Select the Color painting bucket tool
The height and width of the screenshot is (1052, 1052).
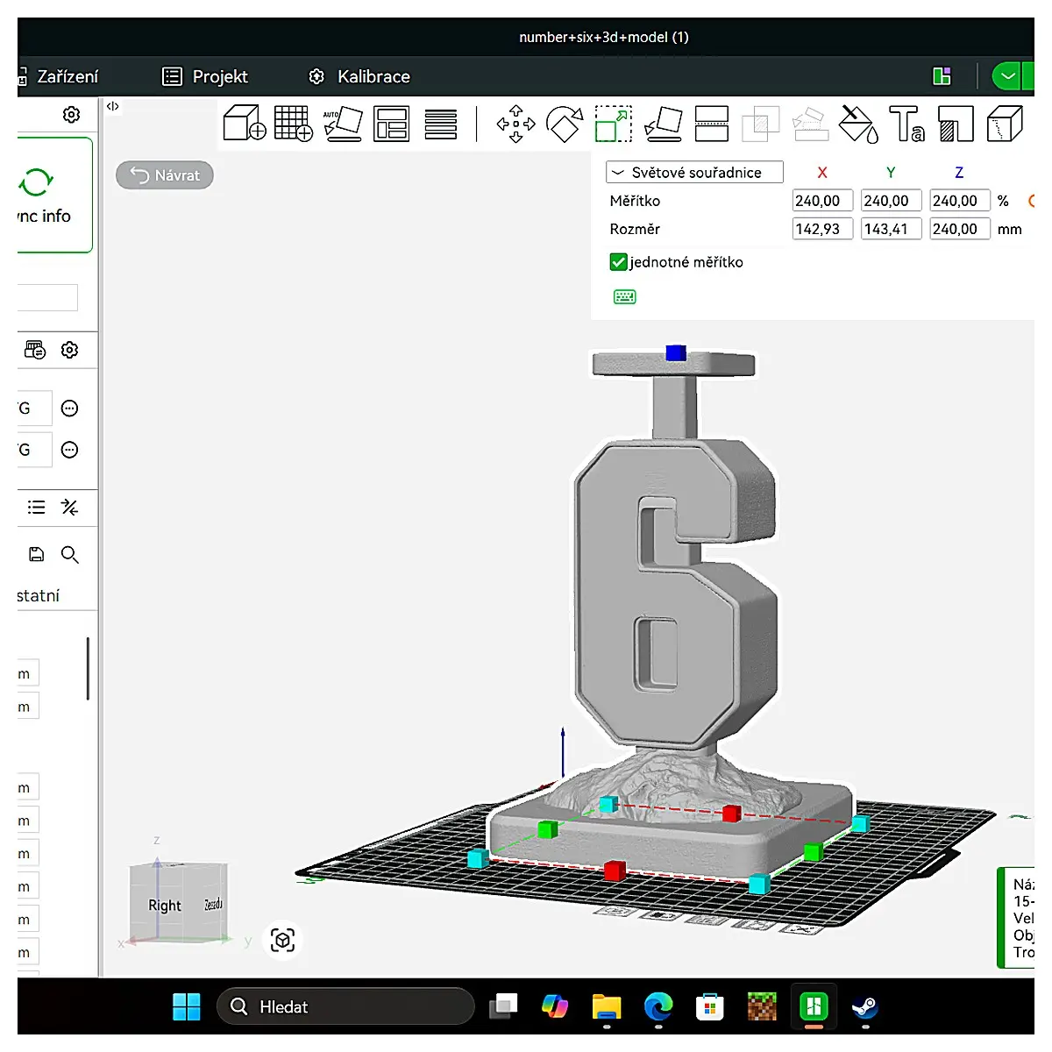(858, 124)
